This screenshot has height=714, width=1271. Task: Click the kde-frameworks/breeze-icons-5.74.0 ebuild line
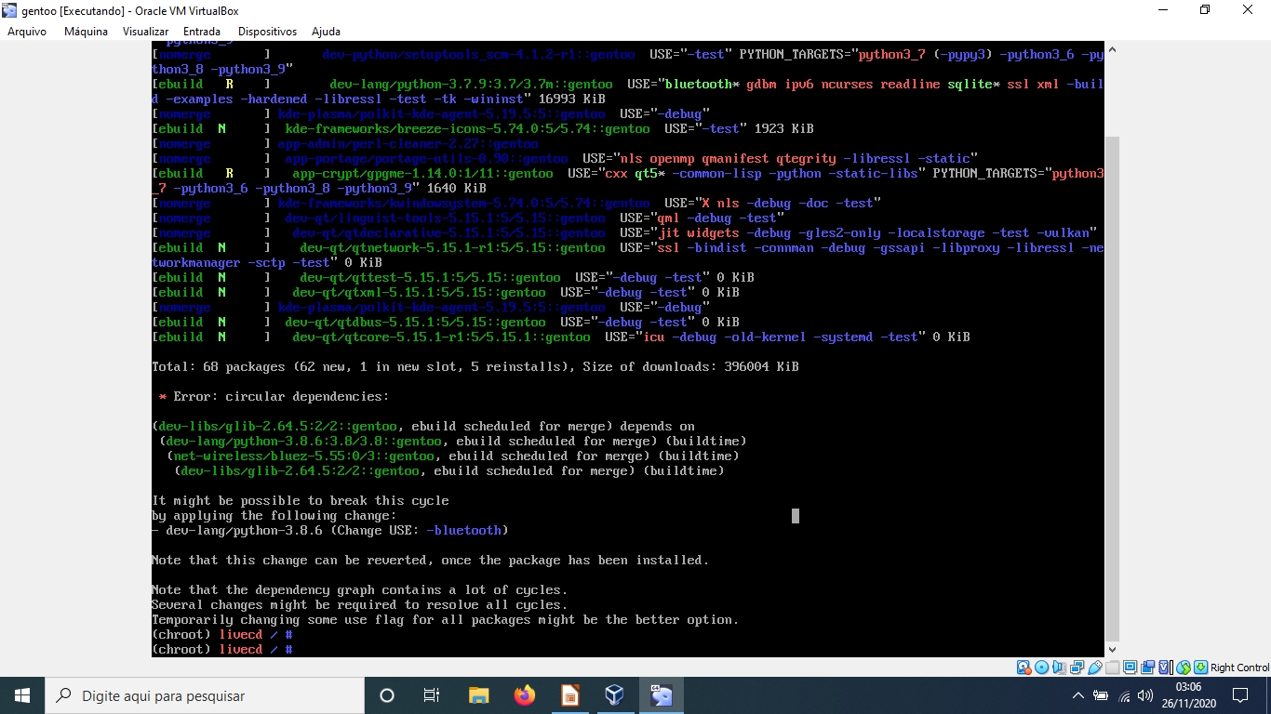pyautogui.click(x=483, y=129)
